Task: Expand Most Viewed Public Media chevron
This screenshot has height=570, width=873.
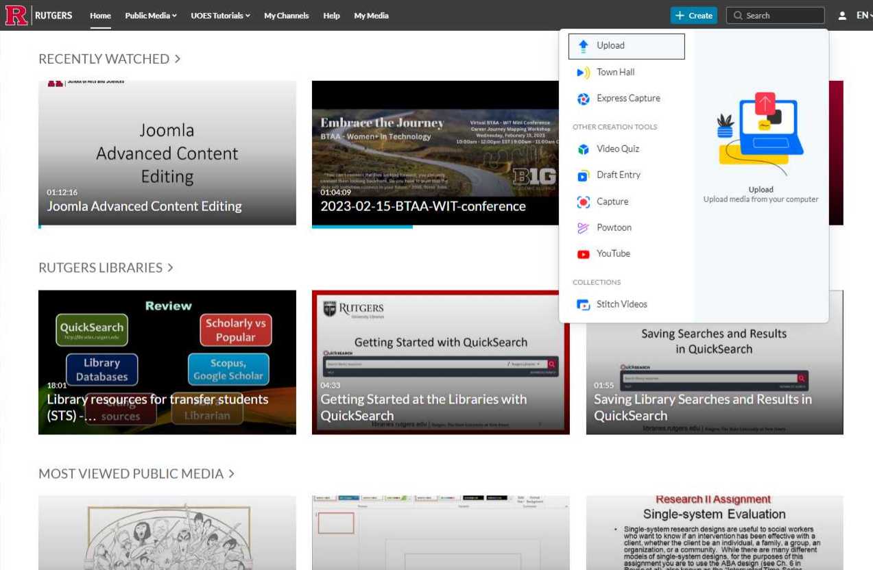Action: point(231,474)
